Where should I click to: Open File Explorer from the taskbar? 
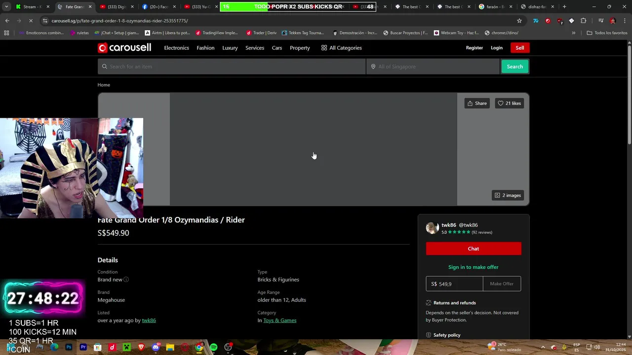[170, 347]
